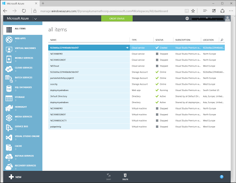This screenshot has width=236, height=183.
Task: Select the SQL Databases DB icon
Action: pos(9,89)
